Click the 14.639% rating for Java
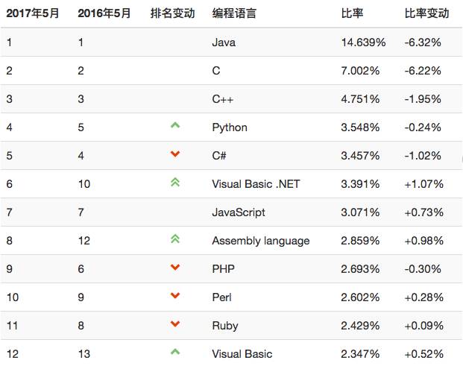Image resolution: width=463 pixels, height=366 pixels. tap(363, 42)
